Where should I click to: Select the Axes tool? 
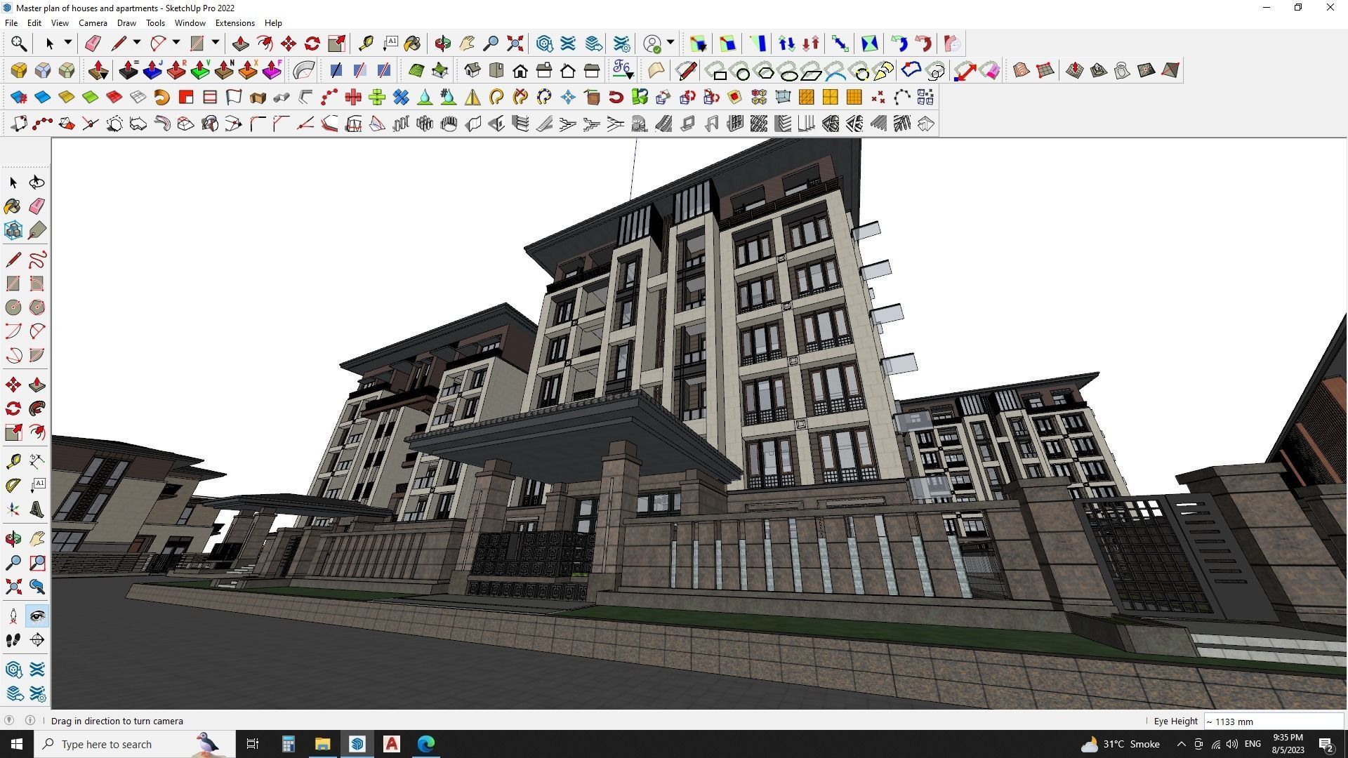(13, 510)
